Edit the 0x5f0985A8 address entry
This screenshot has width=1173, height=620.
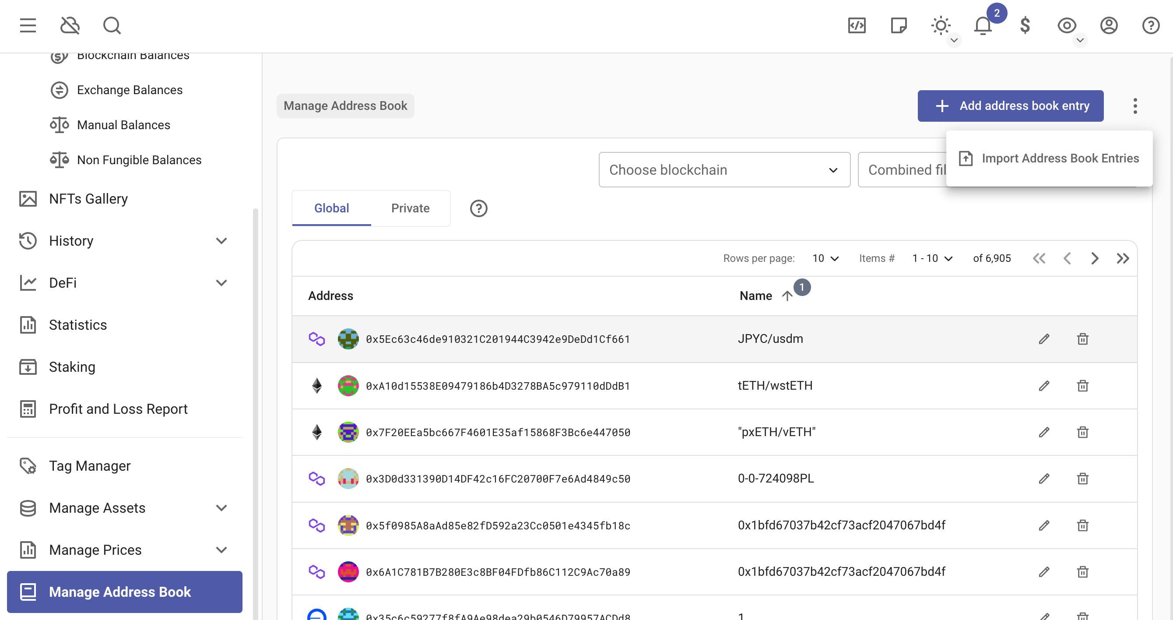1044,525
